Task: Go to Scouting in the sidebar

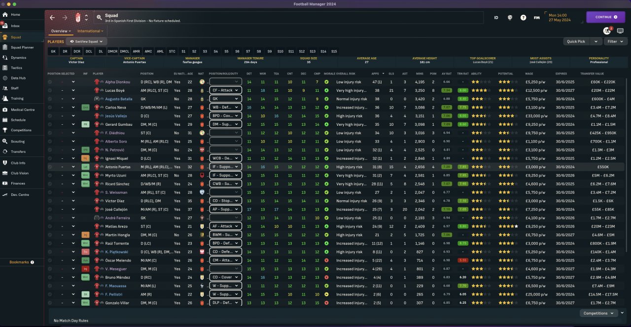Action: click(x=18, y=142)
